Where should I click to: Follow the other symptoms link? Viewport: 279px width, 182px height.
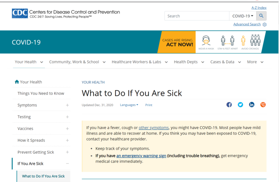point(153,127)
